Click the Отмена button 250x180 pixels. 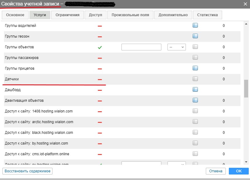point(216,171)
